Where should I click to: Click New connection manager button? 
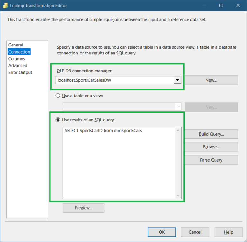211,80
